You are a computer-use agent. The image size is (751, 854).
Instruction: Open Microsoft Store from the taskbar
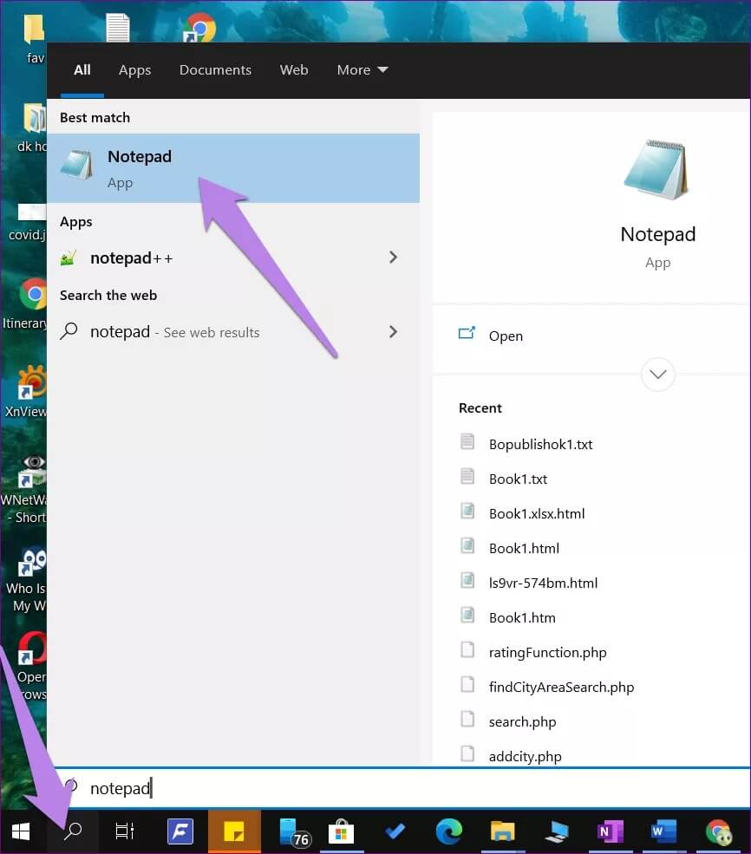342,831
